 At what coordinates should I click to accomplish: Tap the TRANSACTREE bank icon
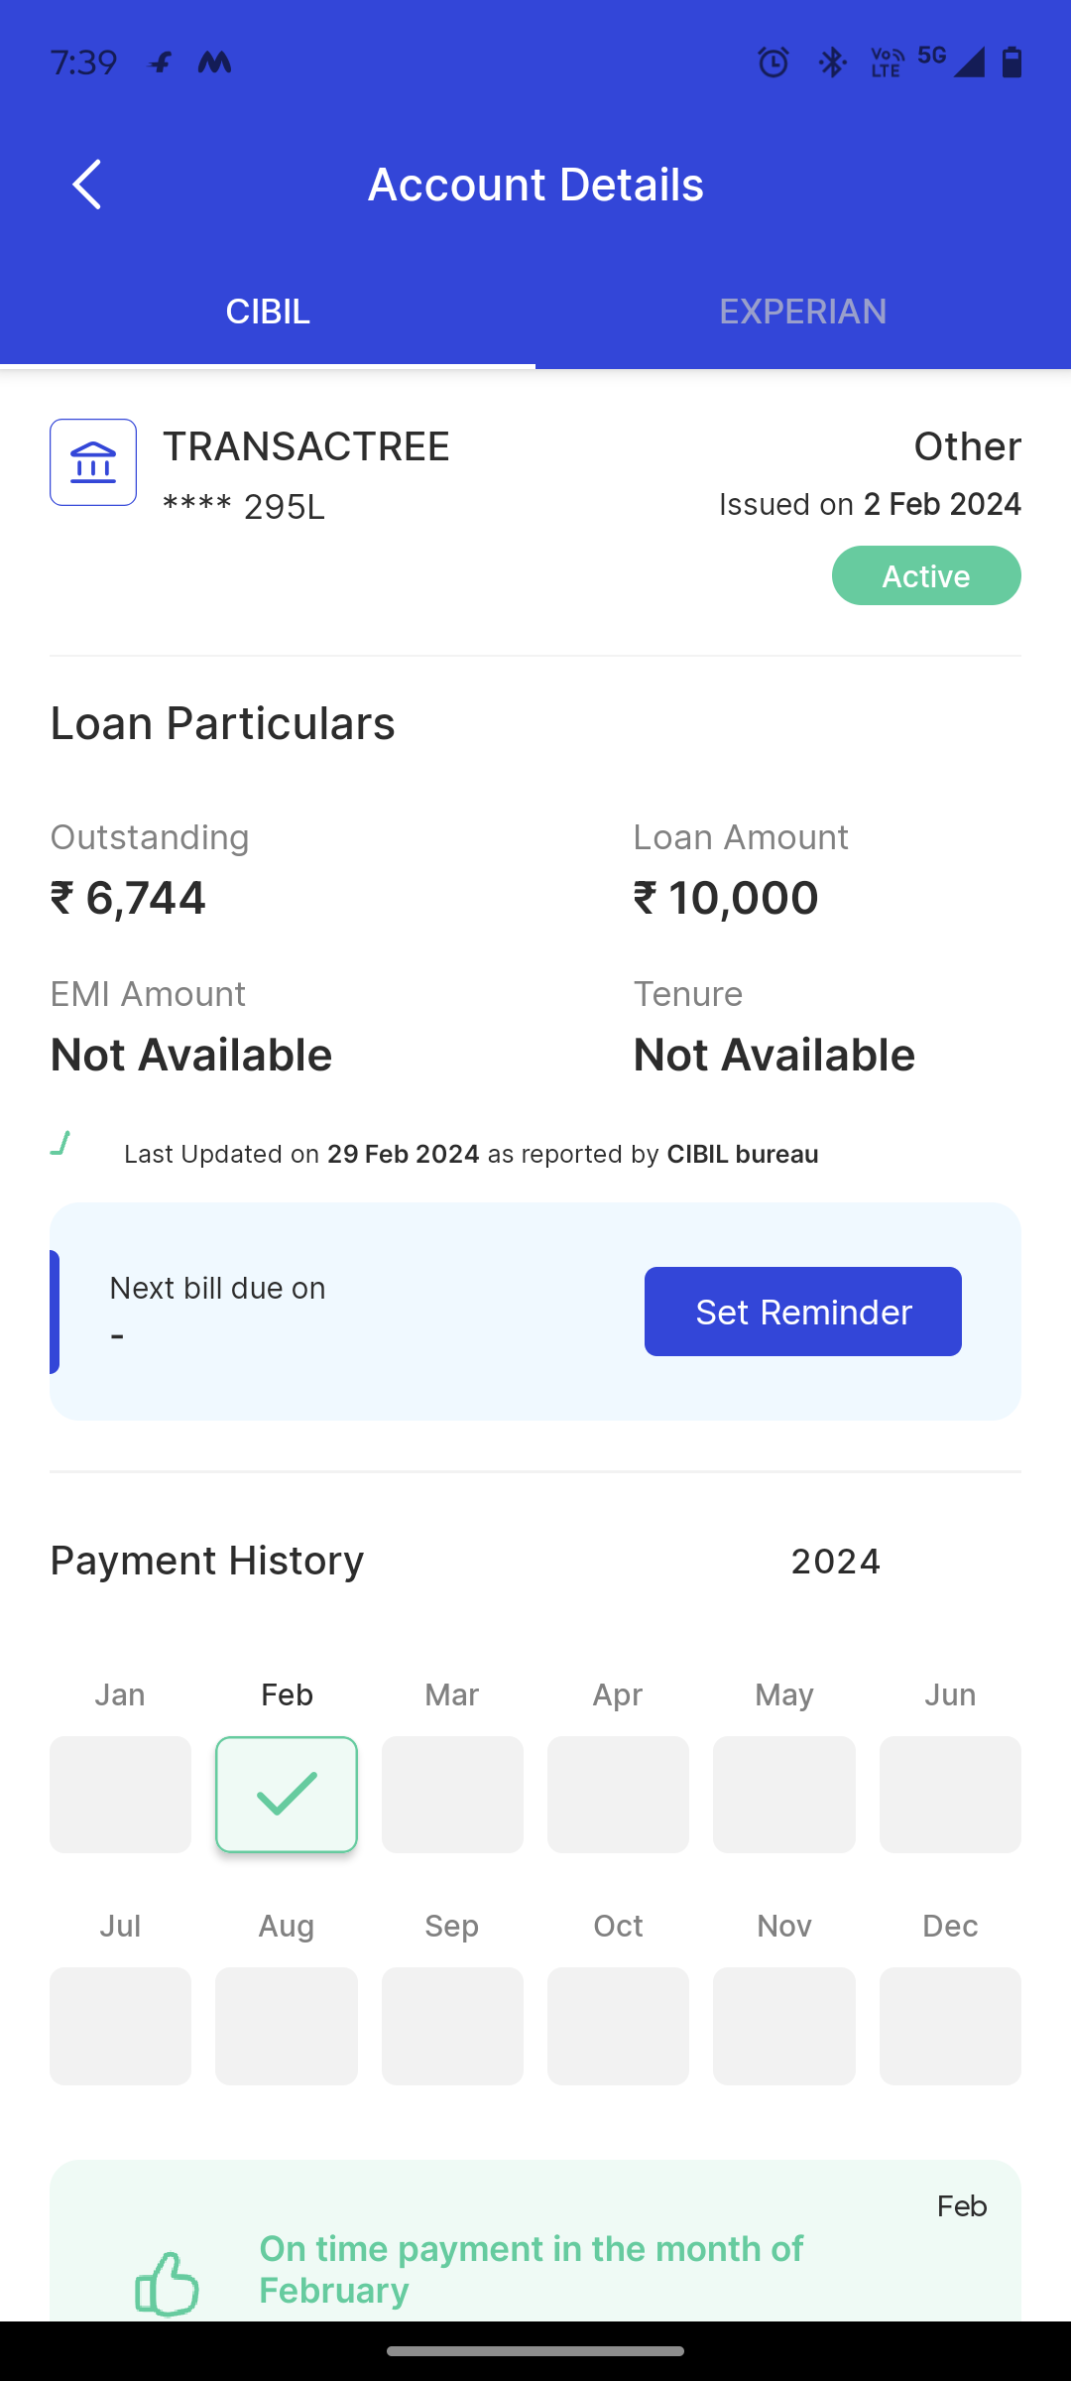pos(93,462)
